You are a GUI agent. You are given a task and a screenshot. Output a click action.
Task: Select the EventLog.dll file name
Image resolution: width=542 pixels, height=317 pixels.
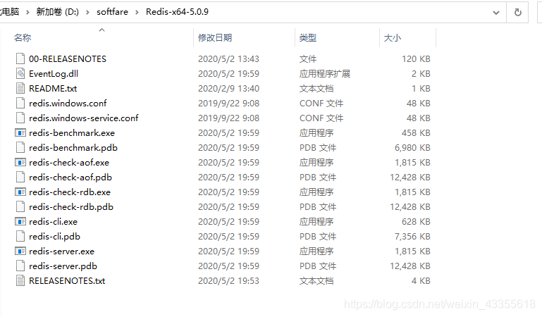point(54,74)
